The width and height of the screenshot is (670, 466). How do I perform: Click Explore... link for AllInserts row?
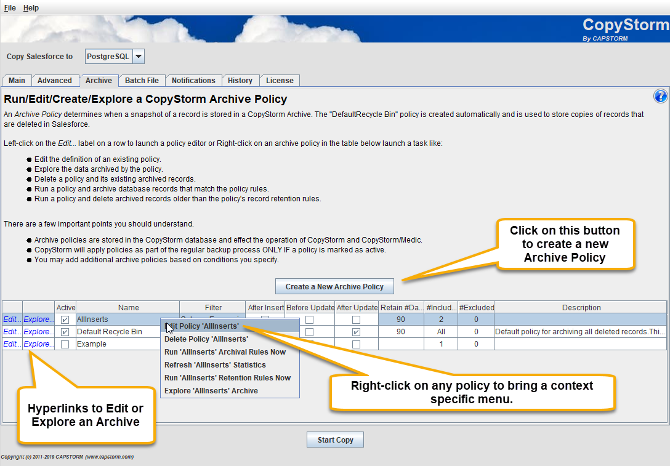pyautogui.click(x=38, y=319)
